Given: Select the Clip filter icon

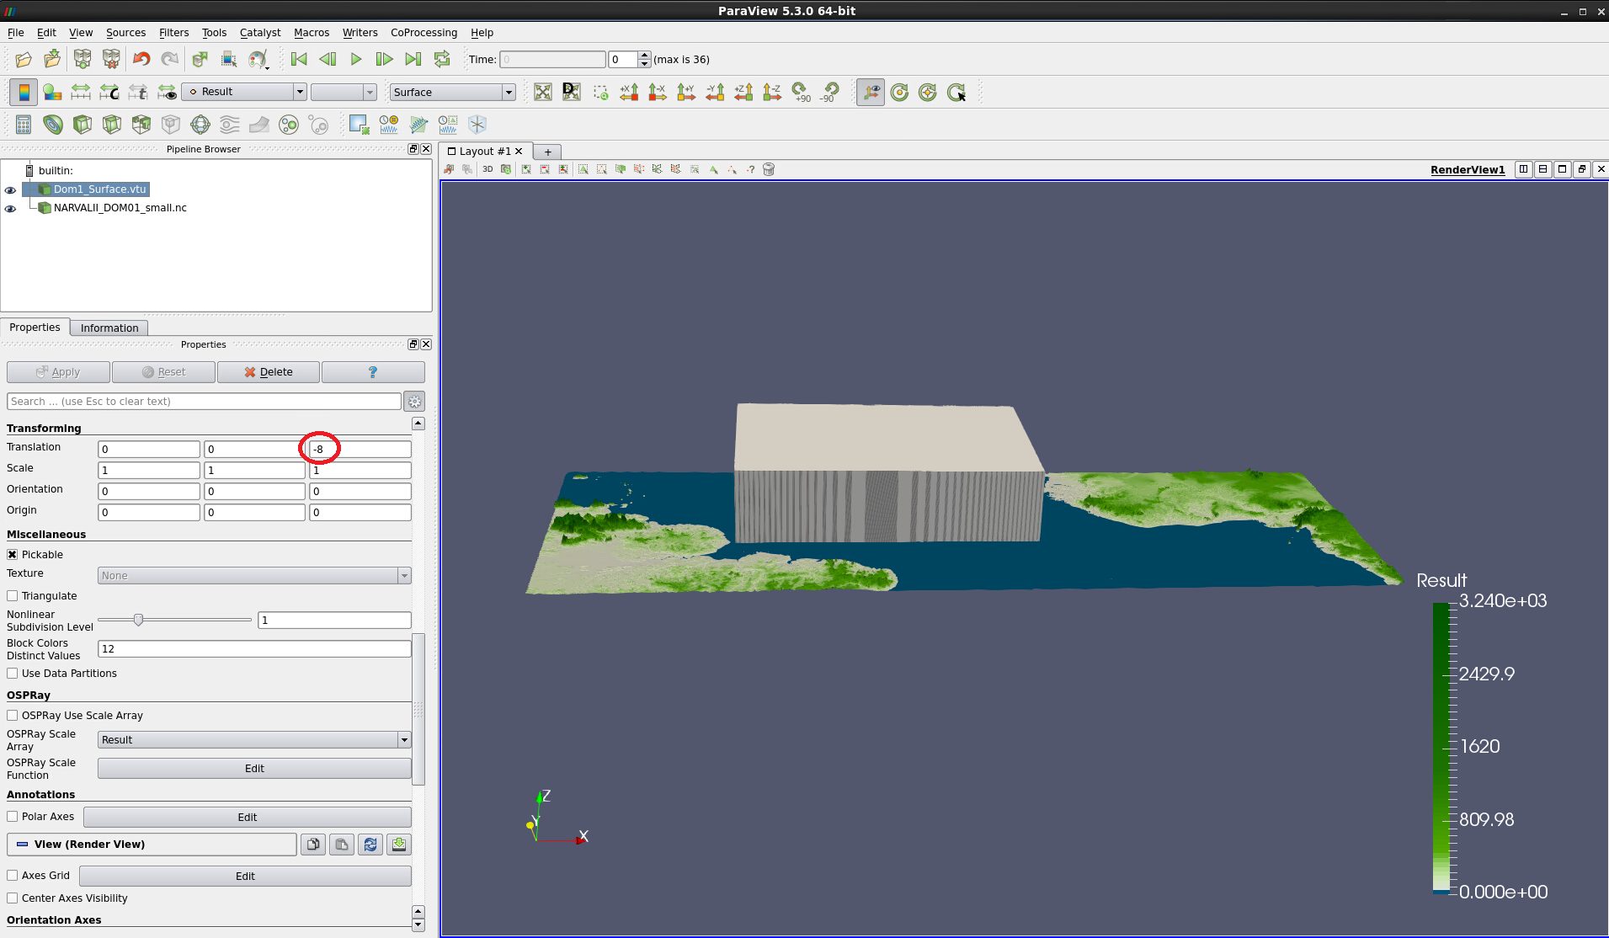Looking at the screenshot, I should click(83, 125).
